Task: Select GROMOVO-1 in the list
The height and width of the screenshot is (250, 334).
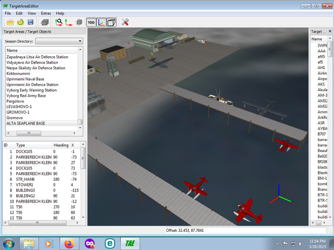Action: point(18,112)
